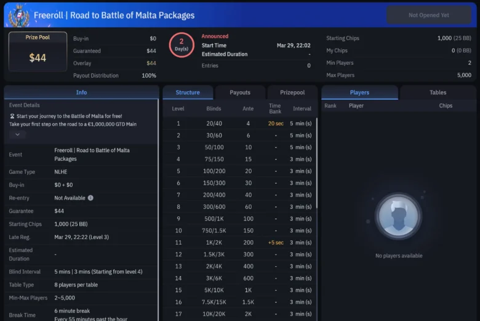Click the player avatar placeholder
Image resolution: width=480 pixels, height=321 pixels.
click(398, 216)
